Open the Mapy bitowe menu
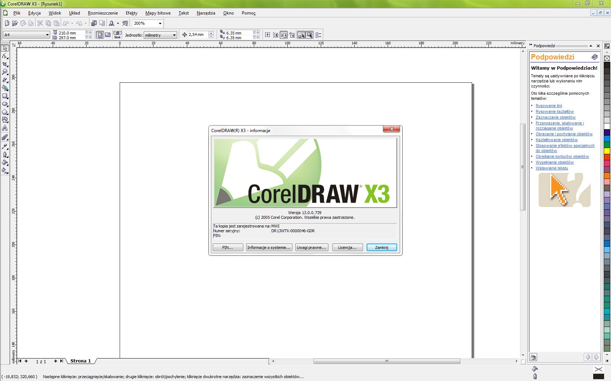This screenshot has width=611, height=381. [158, 13]
